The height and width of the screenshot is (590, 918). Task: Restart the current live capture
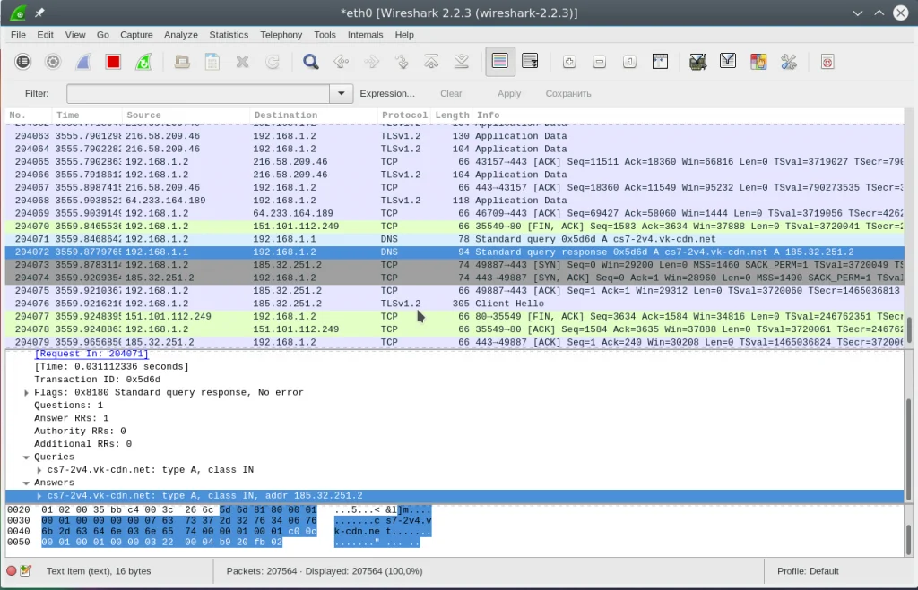click(143, 62)
